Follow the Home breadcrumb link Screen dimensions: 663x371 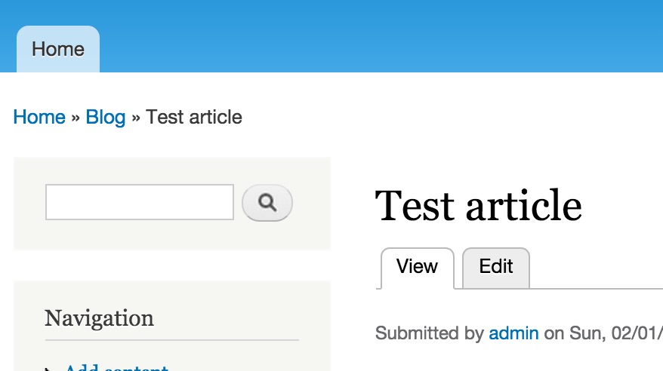[x=39, y=117]
